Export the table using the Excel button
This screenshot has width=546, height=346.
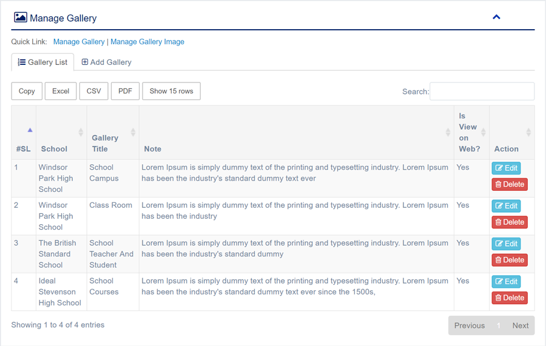(x=61, y=91)
